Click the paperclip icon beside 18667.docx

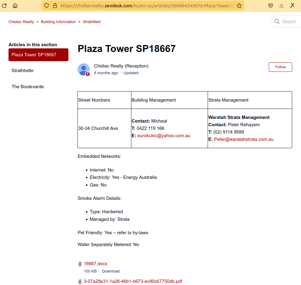80,264
